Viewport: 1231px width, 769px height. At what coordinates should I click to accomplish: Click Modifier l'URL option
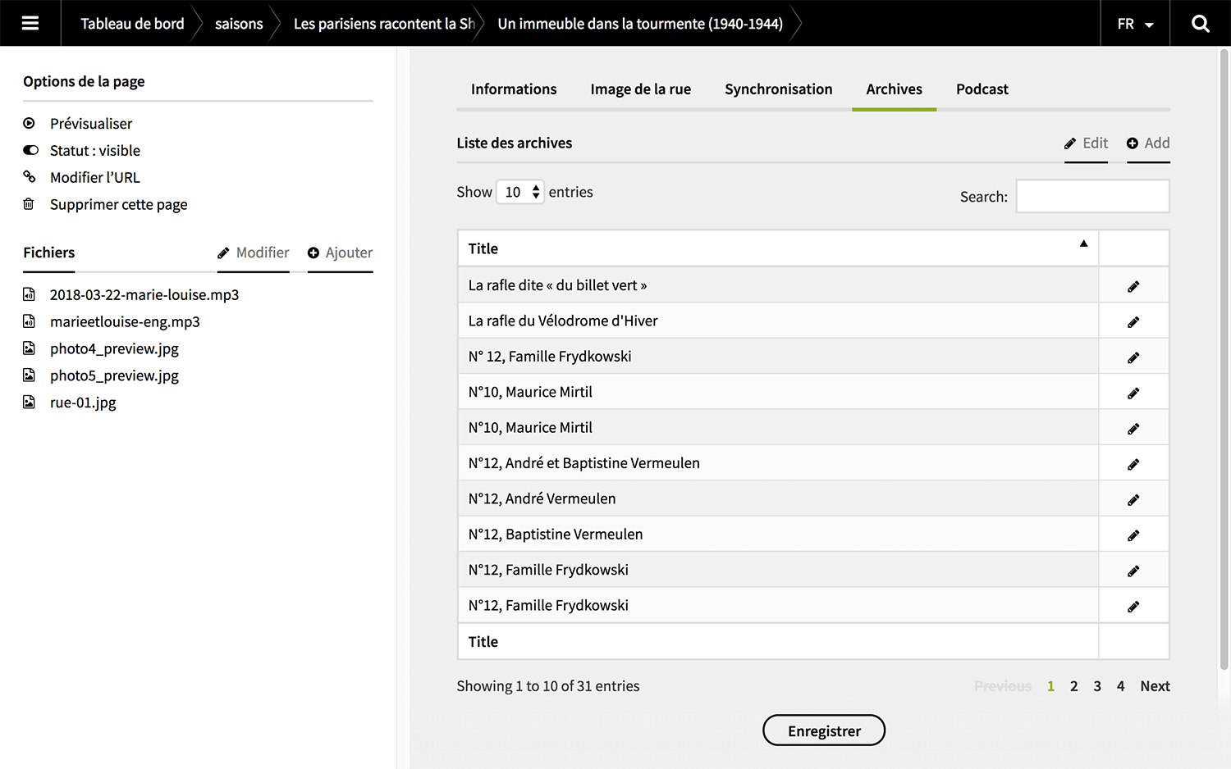pyautogui.click(x=95, y=178)
